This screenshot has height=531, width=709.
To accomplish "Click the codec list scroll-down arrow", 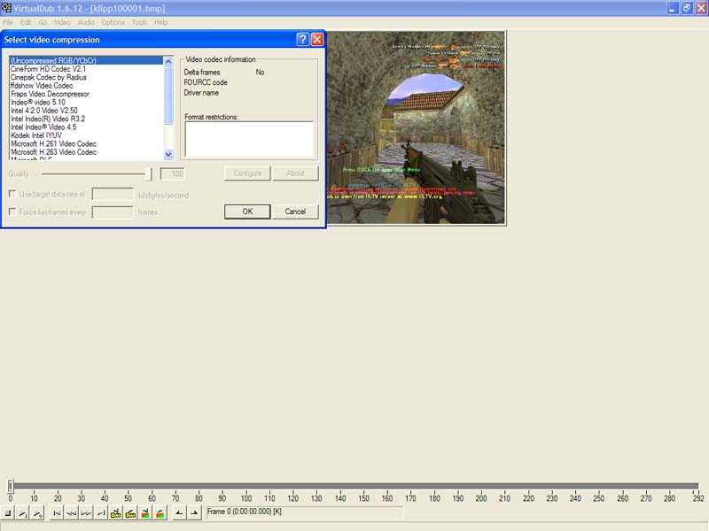I will click(168, 154).
